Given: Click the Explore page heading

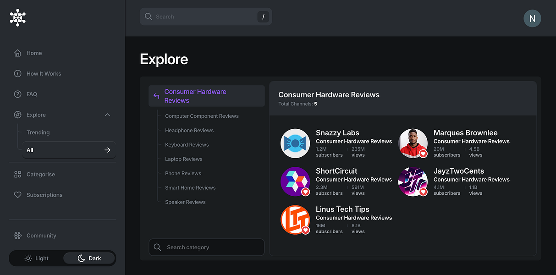Looking at the screenshot, I should point(164,59).
